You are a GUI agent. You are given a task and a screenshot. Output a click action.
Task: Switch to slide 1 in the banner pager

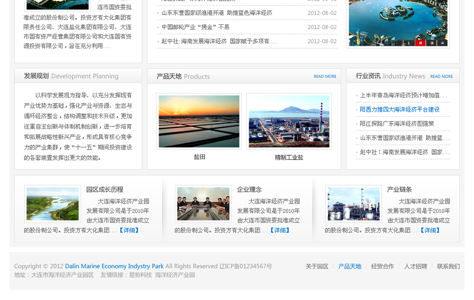pos(409,43)
